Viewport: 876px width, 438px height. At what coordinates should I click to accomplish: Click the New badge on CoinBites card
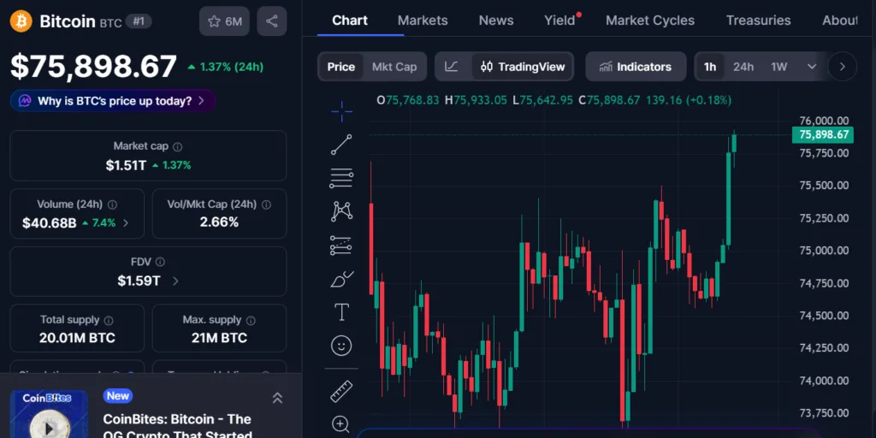pyautogui.click(x=118, y=396)
